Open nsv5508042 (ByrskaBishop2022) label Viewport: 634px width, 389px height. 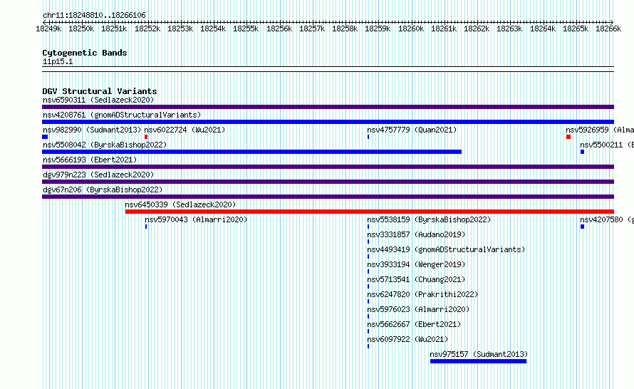(x=105, y=145)
